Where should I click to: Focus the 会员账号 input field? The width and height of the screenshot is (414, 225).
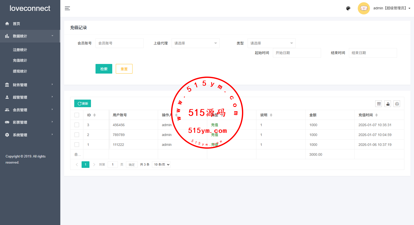click(119, 43)
